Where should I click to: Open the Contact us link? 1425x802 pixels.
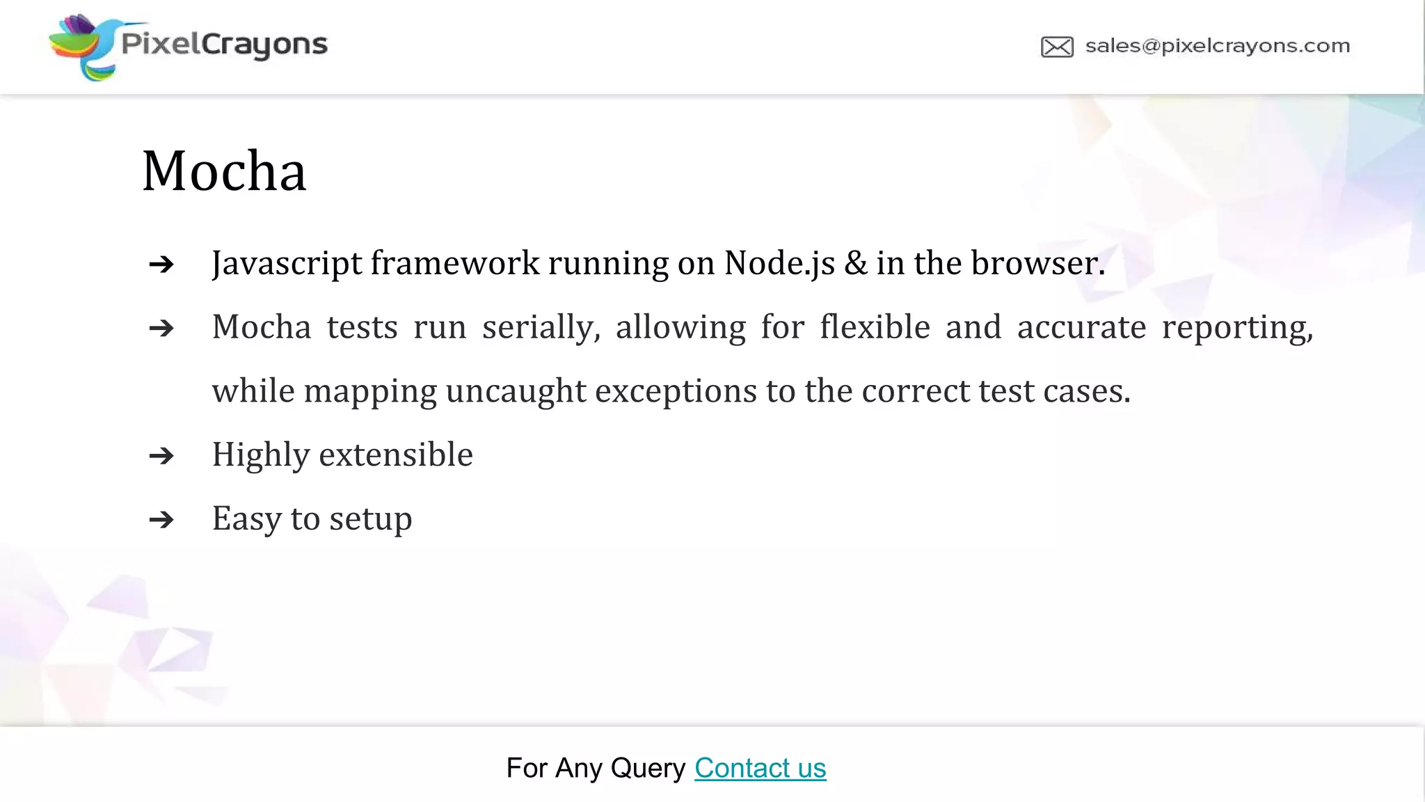760,768
